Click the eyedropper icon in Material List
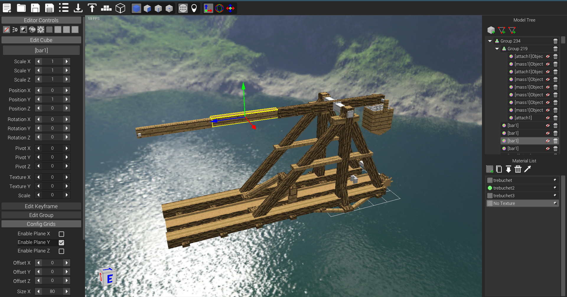The height and width of the screenshot is (297, 567). (x=527, y=169)
